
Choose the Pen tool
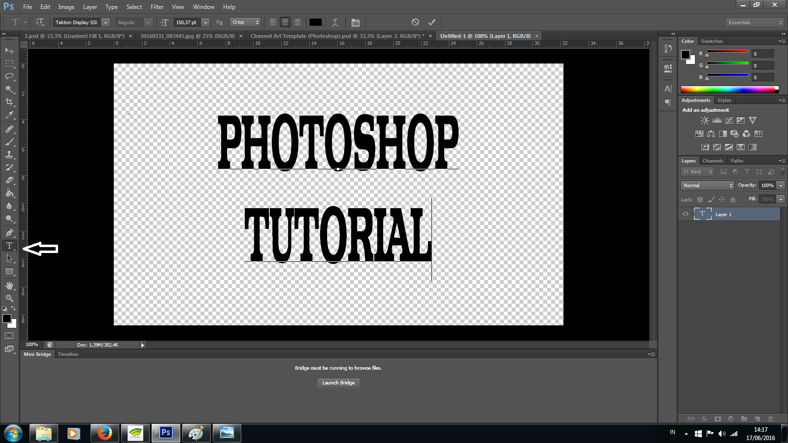9,232
